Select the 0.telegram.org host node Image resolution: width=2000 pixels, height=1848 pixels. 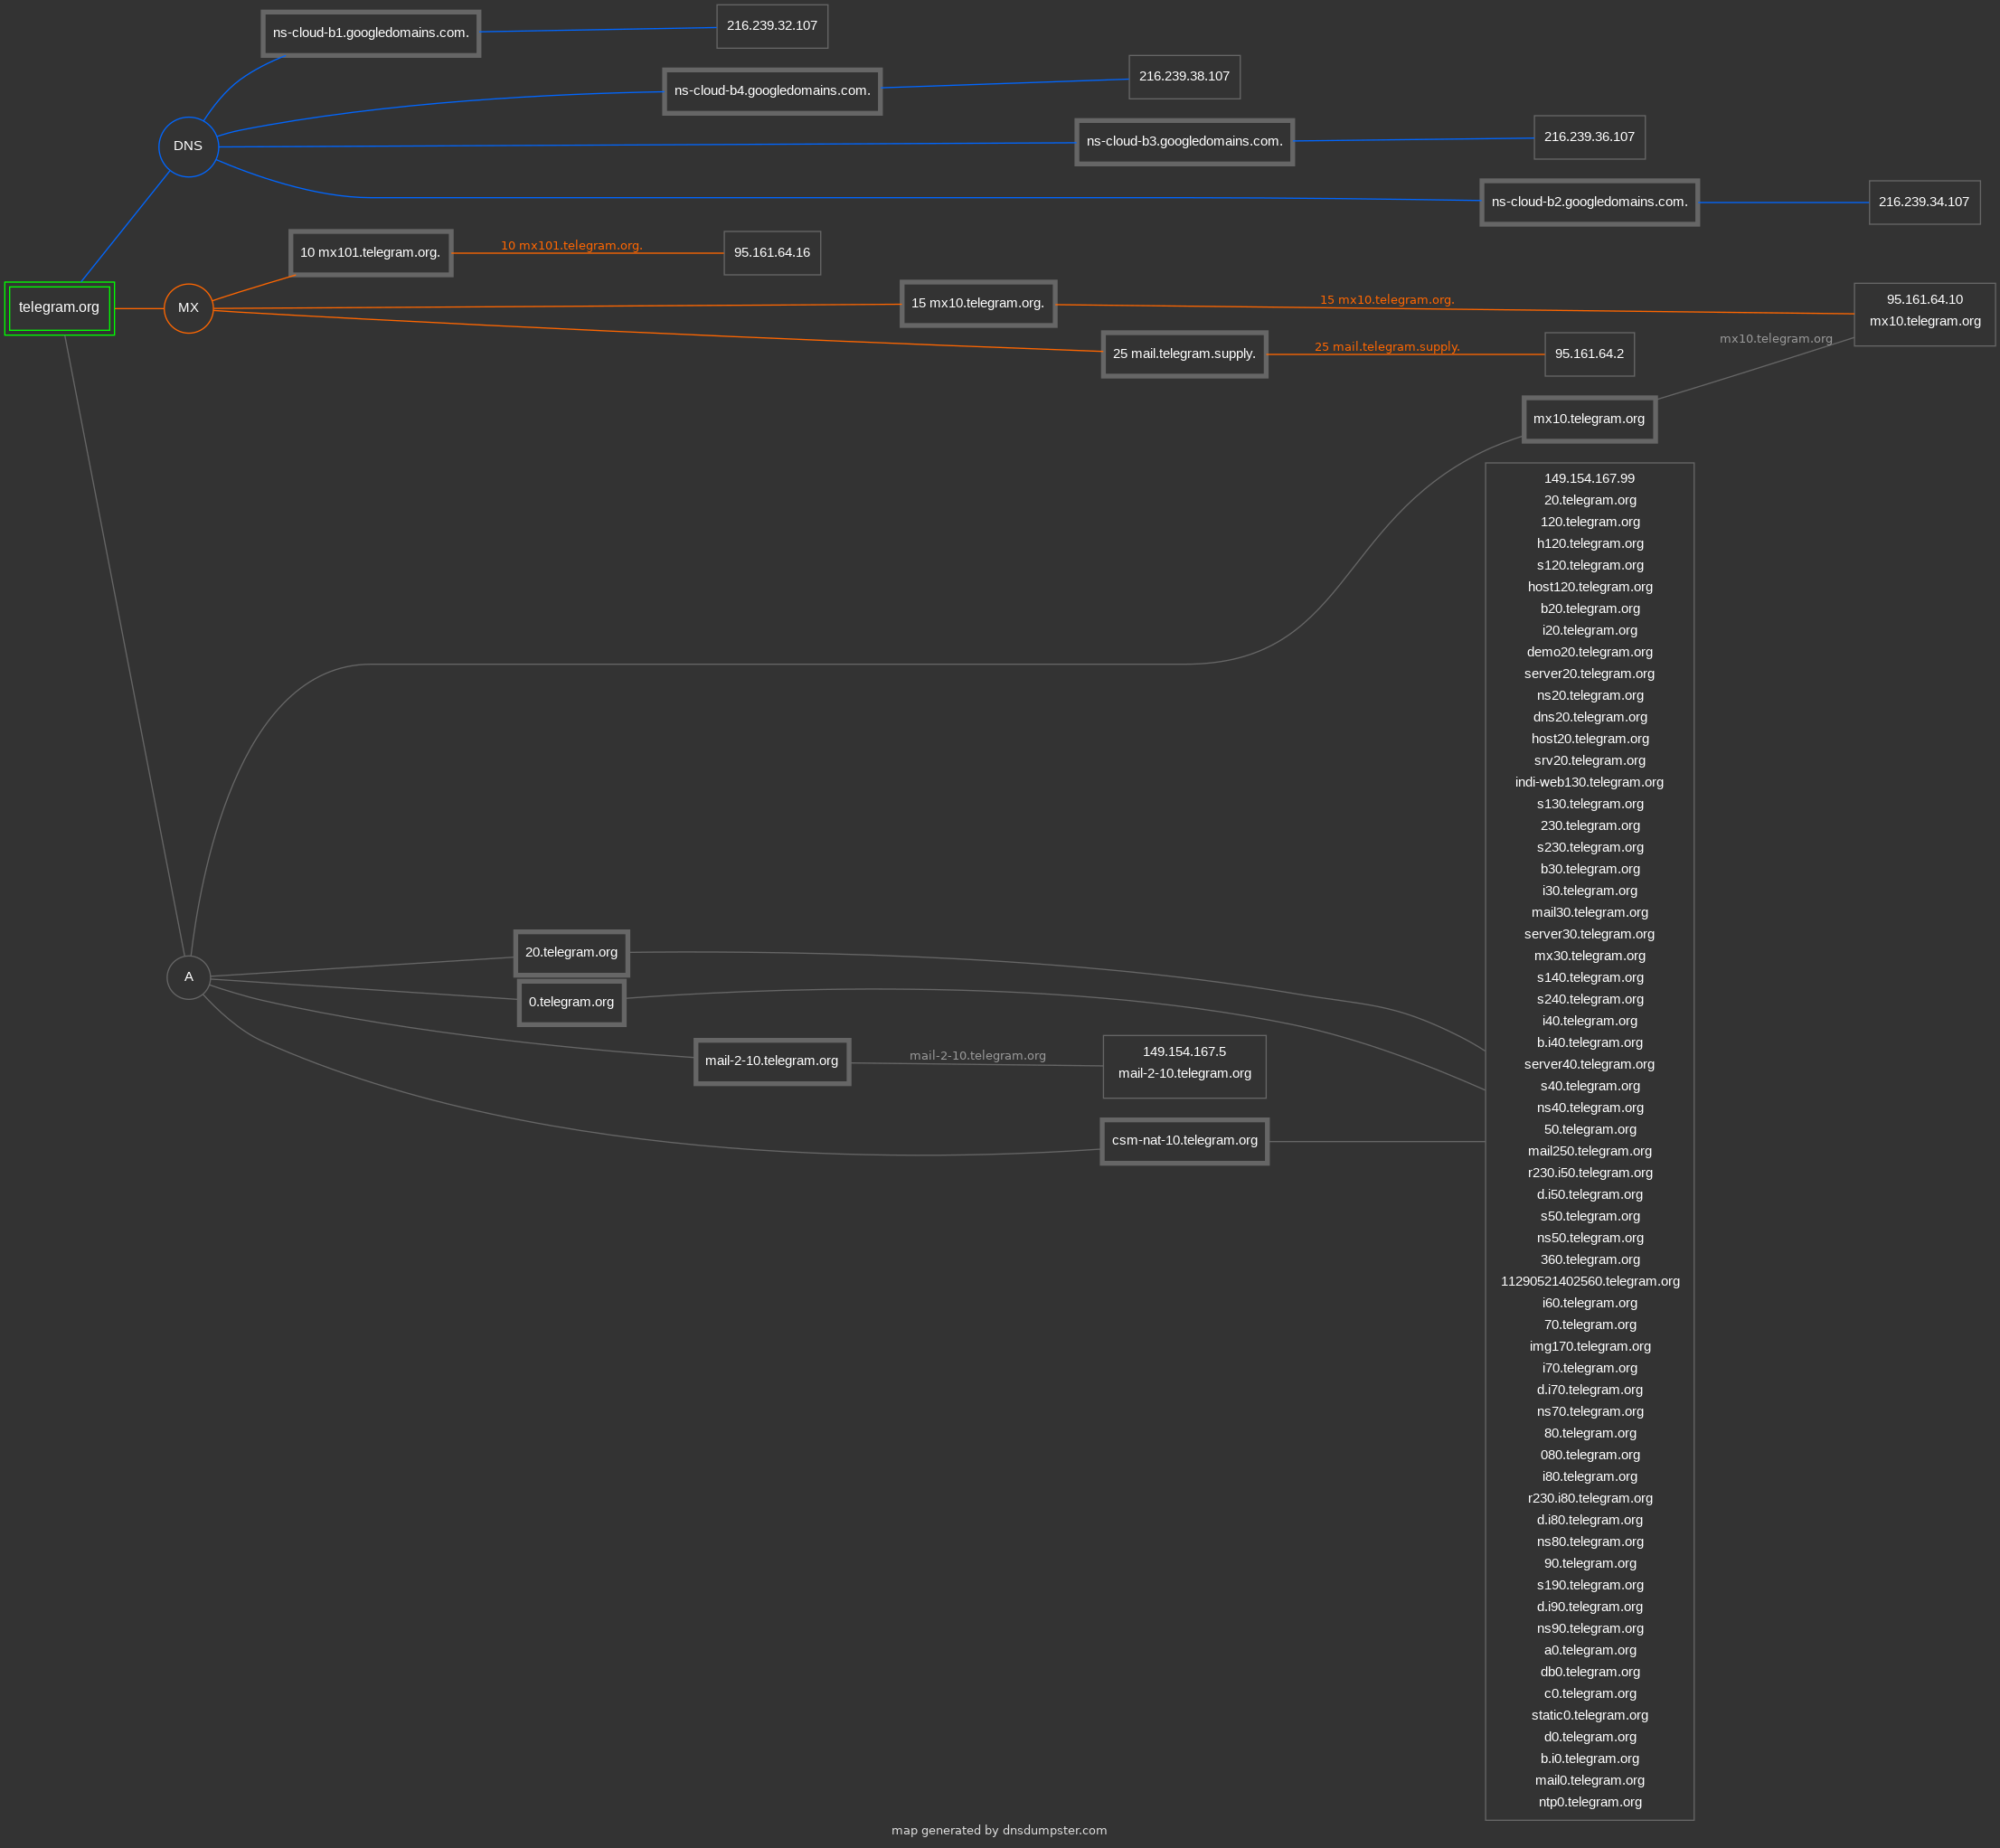(571, 1002)
